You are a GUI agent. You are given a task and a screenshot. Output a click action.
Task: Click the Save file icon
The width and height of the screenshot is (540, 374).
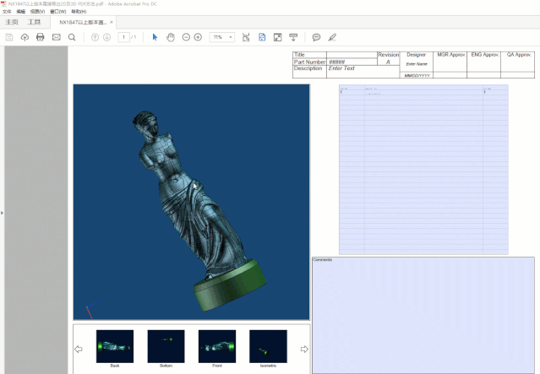tap(9, 37)
